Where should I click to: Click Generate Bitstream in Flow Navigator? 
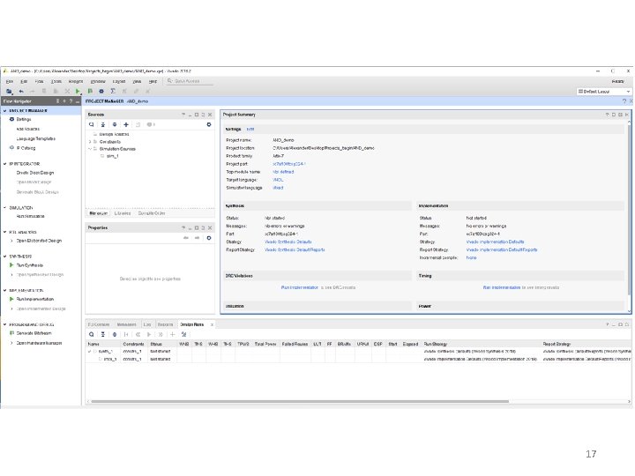tap(34, 333)
